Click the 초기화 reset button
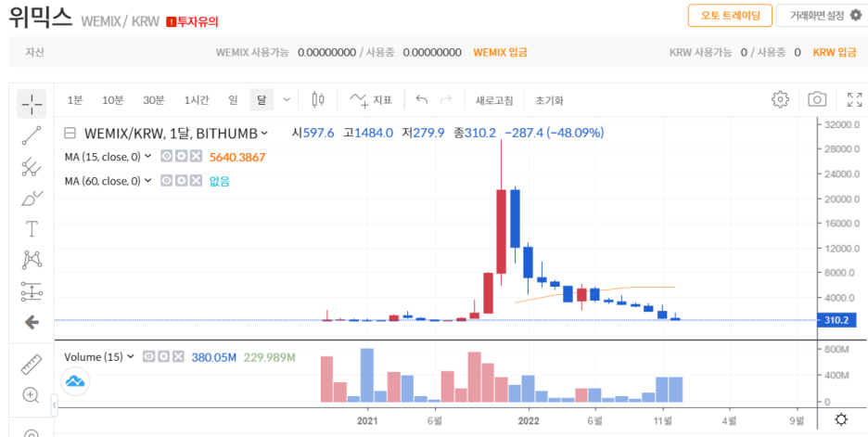Image resolution: width=868 pixels, height=437 pixels. pos(549,101)
